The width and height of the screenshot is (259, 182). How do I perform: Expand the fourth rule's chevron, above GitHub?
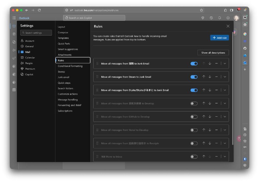pos(225,103)
